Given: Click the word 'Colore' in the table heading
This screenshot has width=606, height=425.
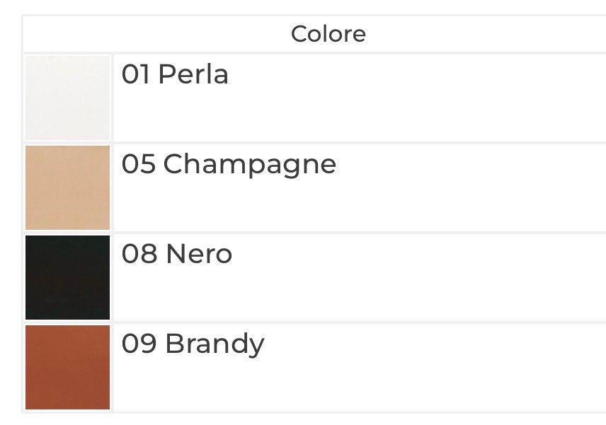Looking at the screenshot, I should [328, 34].
